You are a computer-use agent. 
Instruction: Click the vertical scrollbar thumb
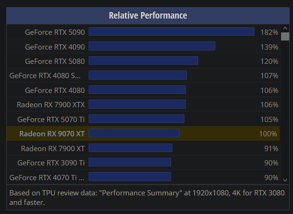285,36
